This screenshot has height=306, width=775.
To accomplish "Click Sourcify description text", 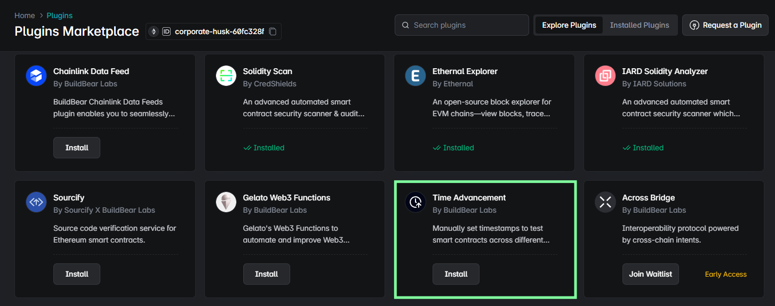I will pyautogui.click(x=115, y=234).
